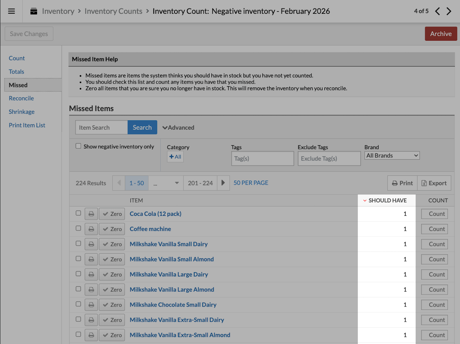This screenshot has width=460, height=344.
Task: Expand the Advanced search options
Action: [x=178, y=127]
